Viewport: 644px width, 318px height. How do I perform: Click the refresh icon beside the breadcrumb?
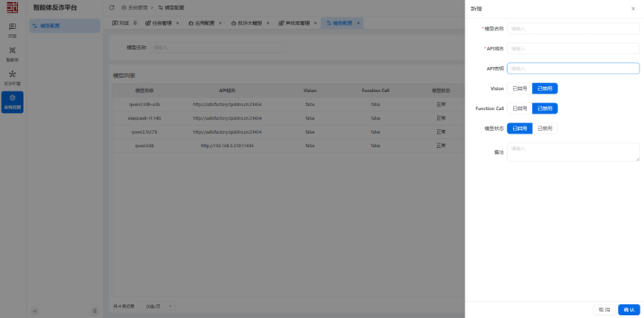pos(112,7)
